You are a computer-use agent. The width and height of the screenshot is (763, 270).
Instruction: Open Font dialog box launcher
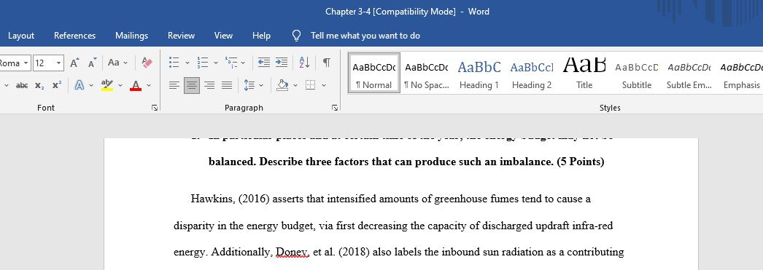click(154, 108)
